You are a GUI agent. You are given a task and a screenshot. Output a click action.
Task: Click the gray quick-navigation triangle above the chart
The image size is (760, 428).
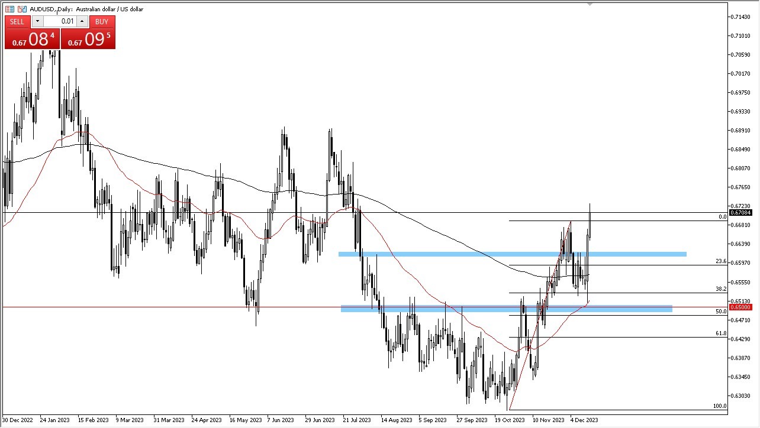pos(590,4)
